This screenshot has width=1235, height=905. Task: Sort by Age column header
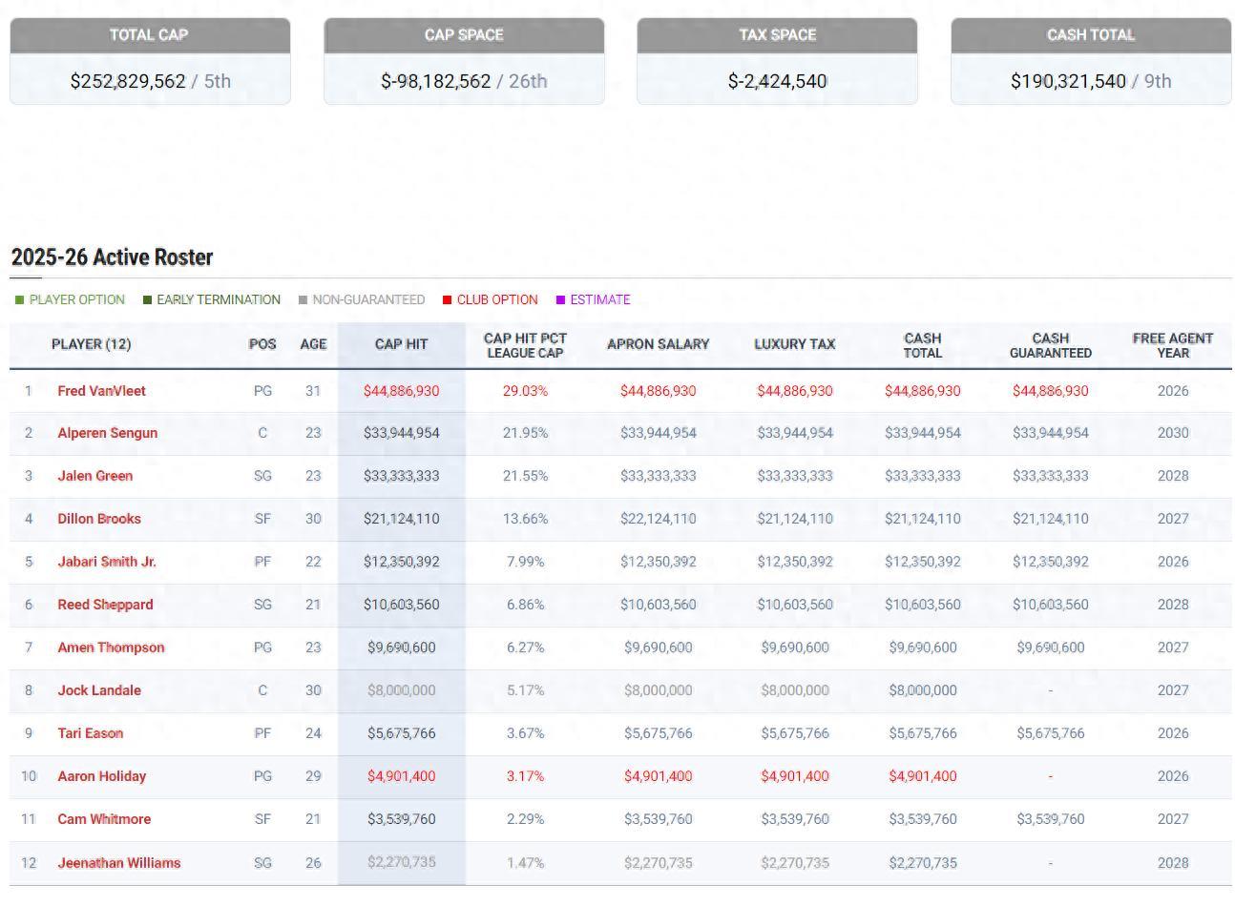click(x=313, y=344)
